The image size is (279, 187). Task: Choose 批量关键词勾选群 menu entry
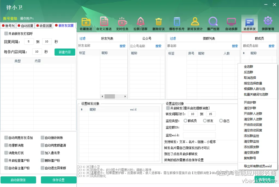point(256,94)
